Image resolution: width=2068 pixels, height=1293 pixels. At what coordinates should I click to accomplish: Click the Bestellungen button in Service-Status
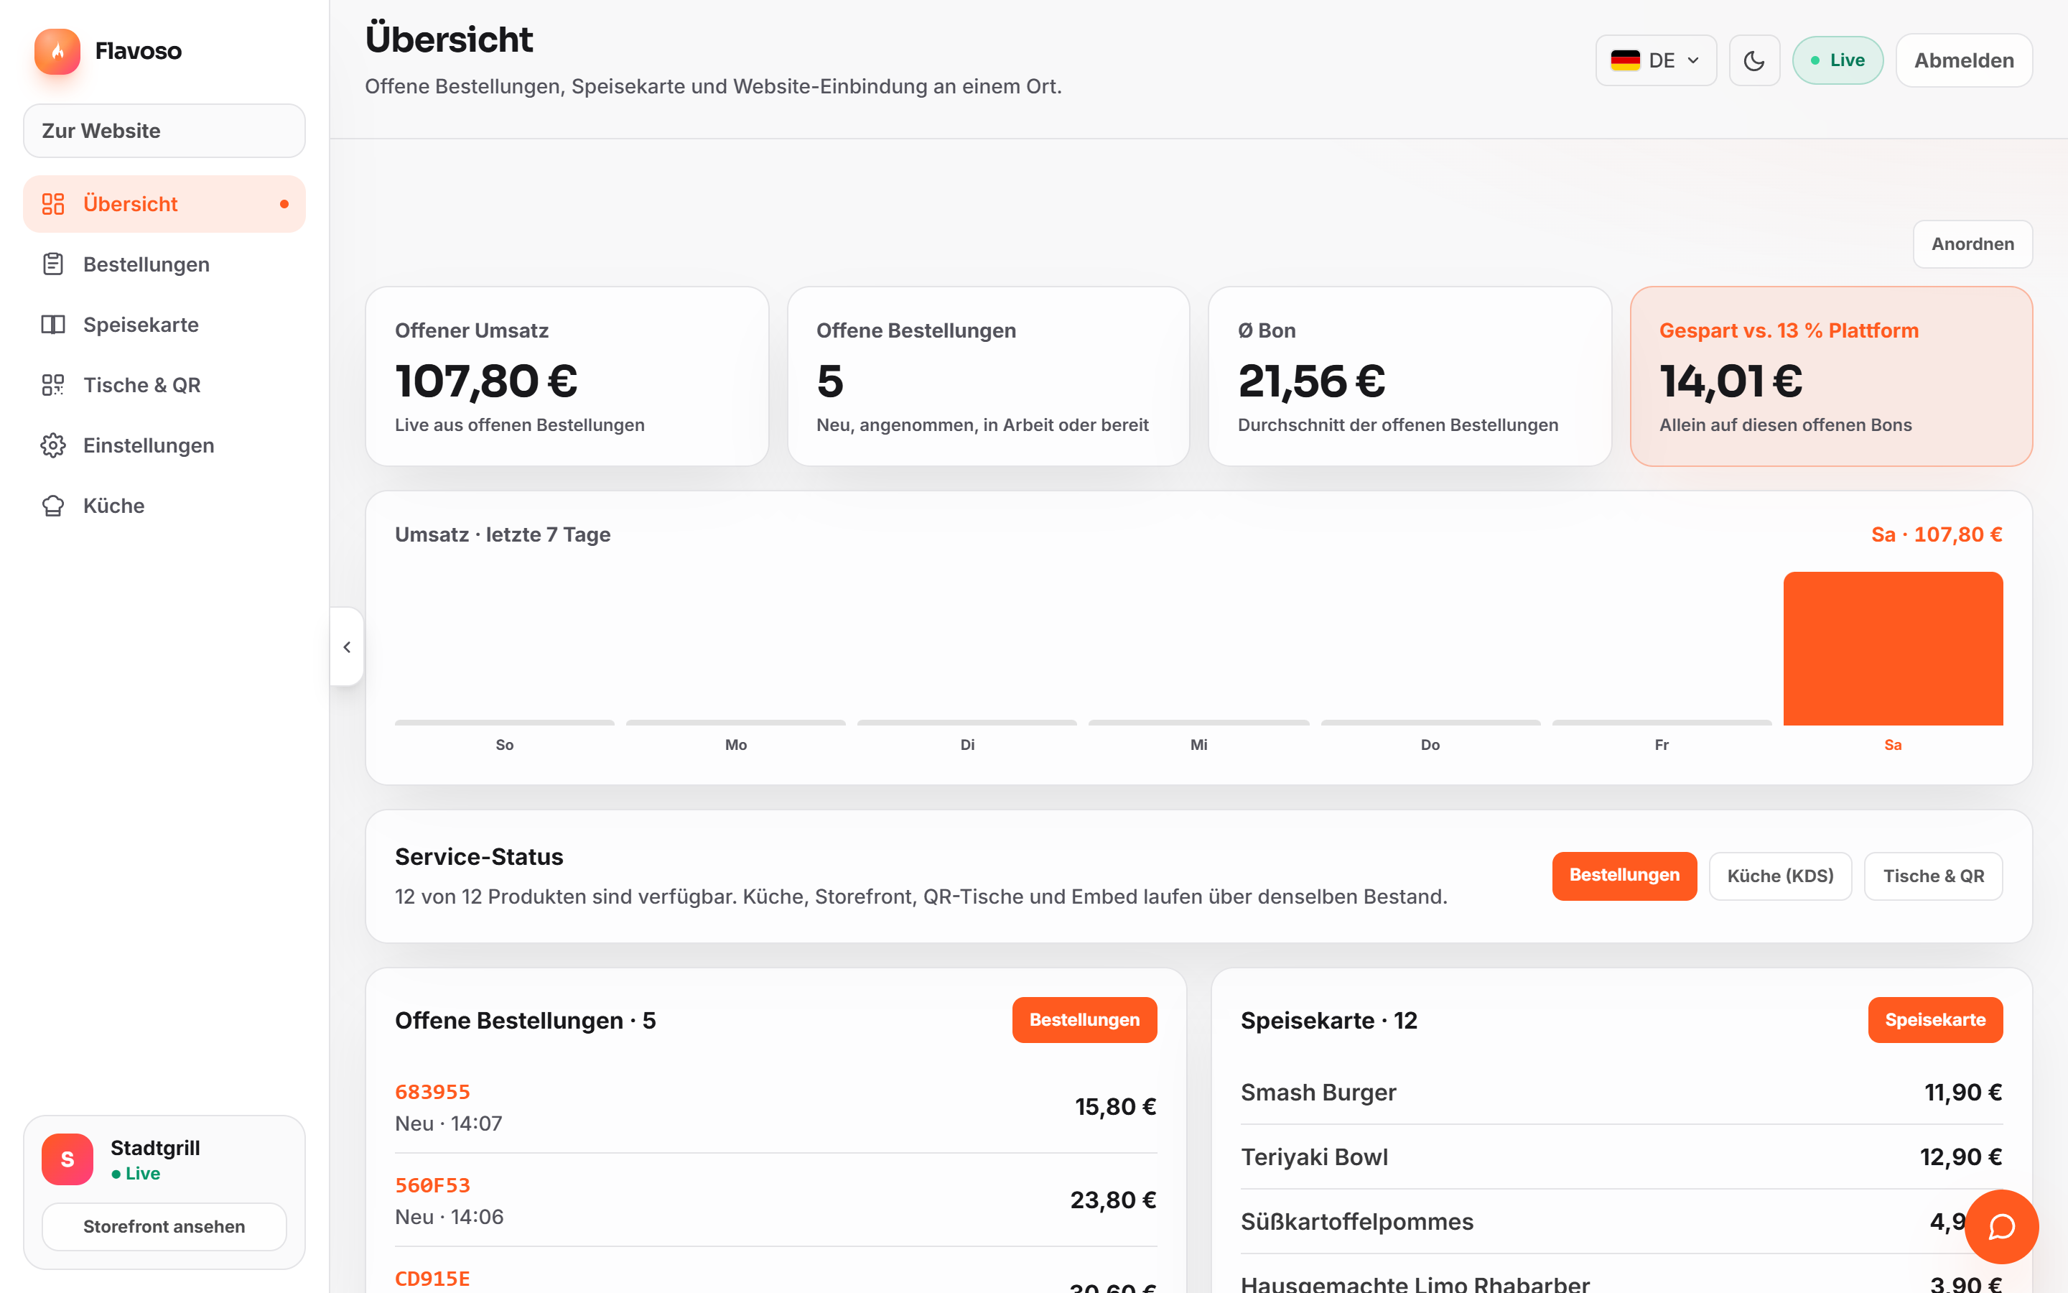click(1624, 876)
